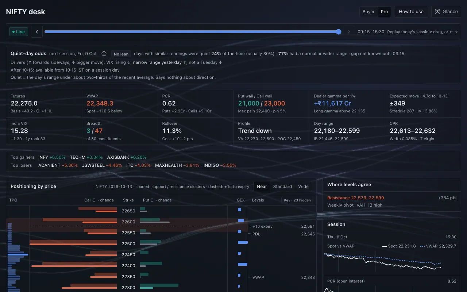
Task: Click the session replay slider handle
Action: coord(339,32)
